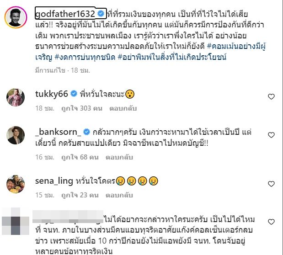View the 303 likes on tukky66 comment
This screenshot has width=283, height=255.
82,108
